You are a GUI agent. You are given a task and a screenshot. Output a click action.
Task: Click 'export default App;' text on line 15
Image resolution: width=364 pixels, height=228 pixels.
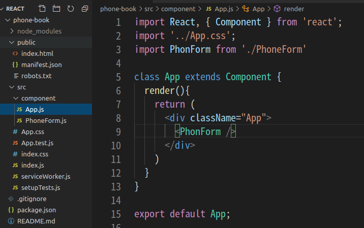point(182,214)
